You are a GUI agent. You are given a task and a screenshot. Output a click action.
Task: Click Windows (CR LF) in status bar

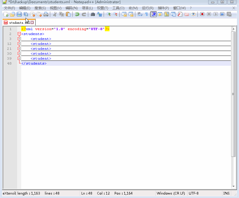(x=171, y=193)
